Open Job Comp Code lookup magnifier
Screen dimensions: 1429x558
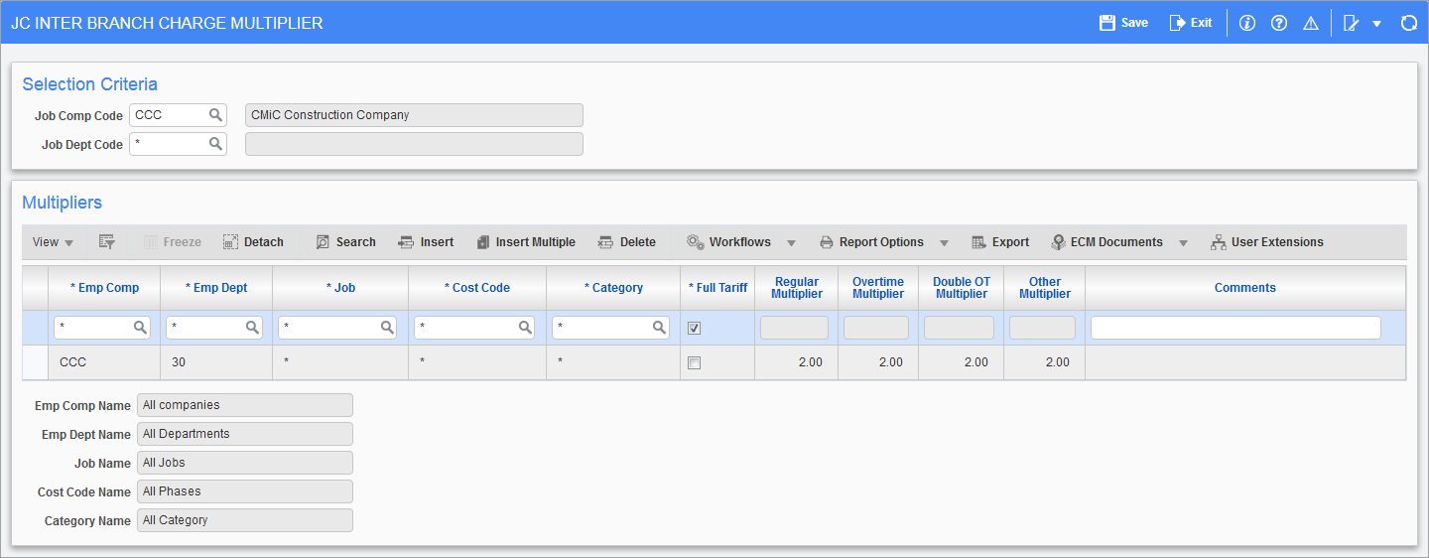click(x=215, y=115)
